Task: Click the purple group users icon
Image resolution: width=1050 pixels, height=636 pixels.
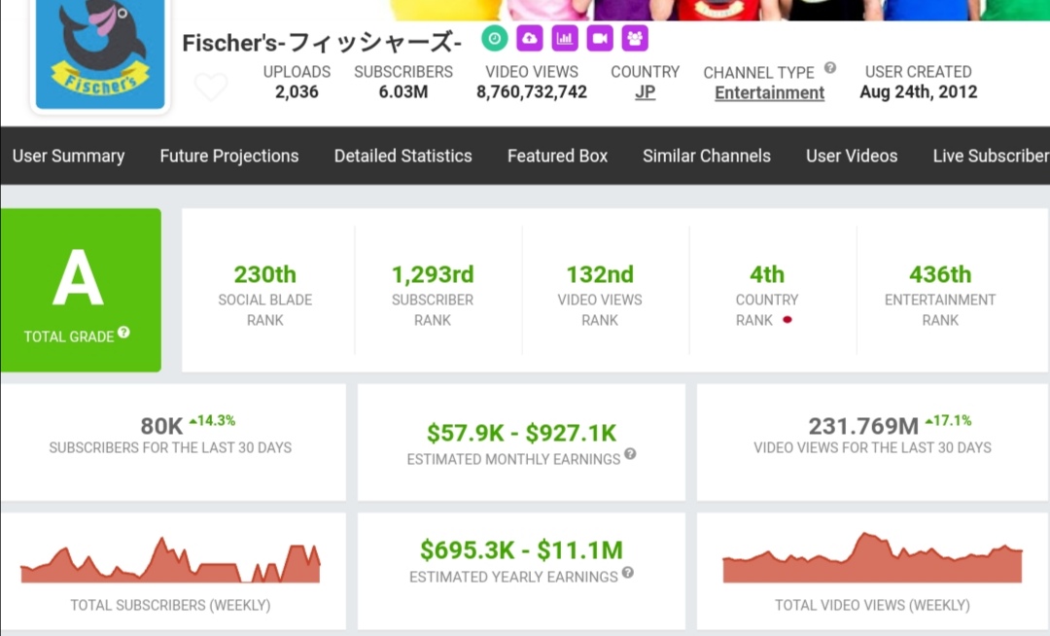Action: tap(635, 39)
